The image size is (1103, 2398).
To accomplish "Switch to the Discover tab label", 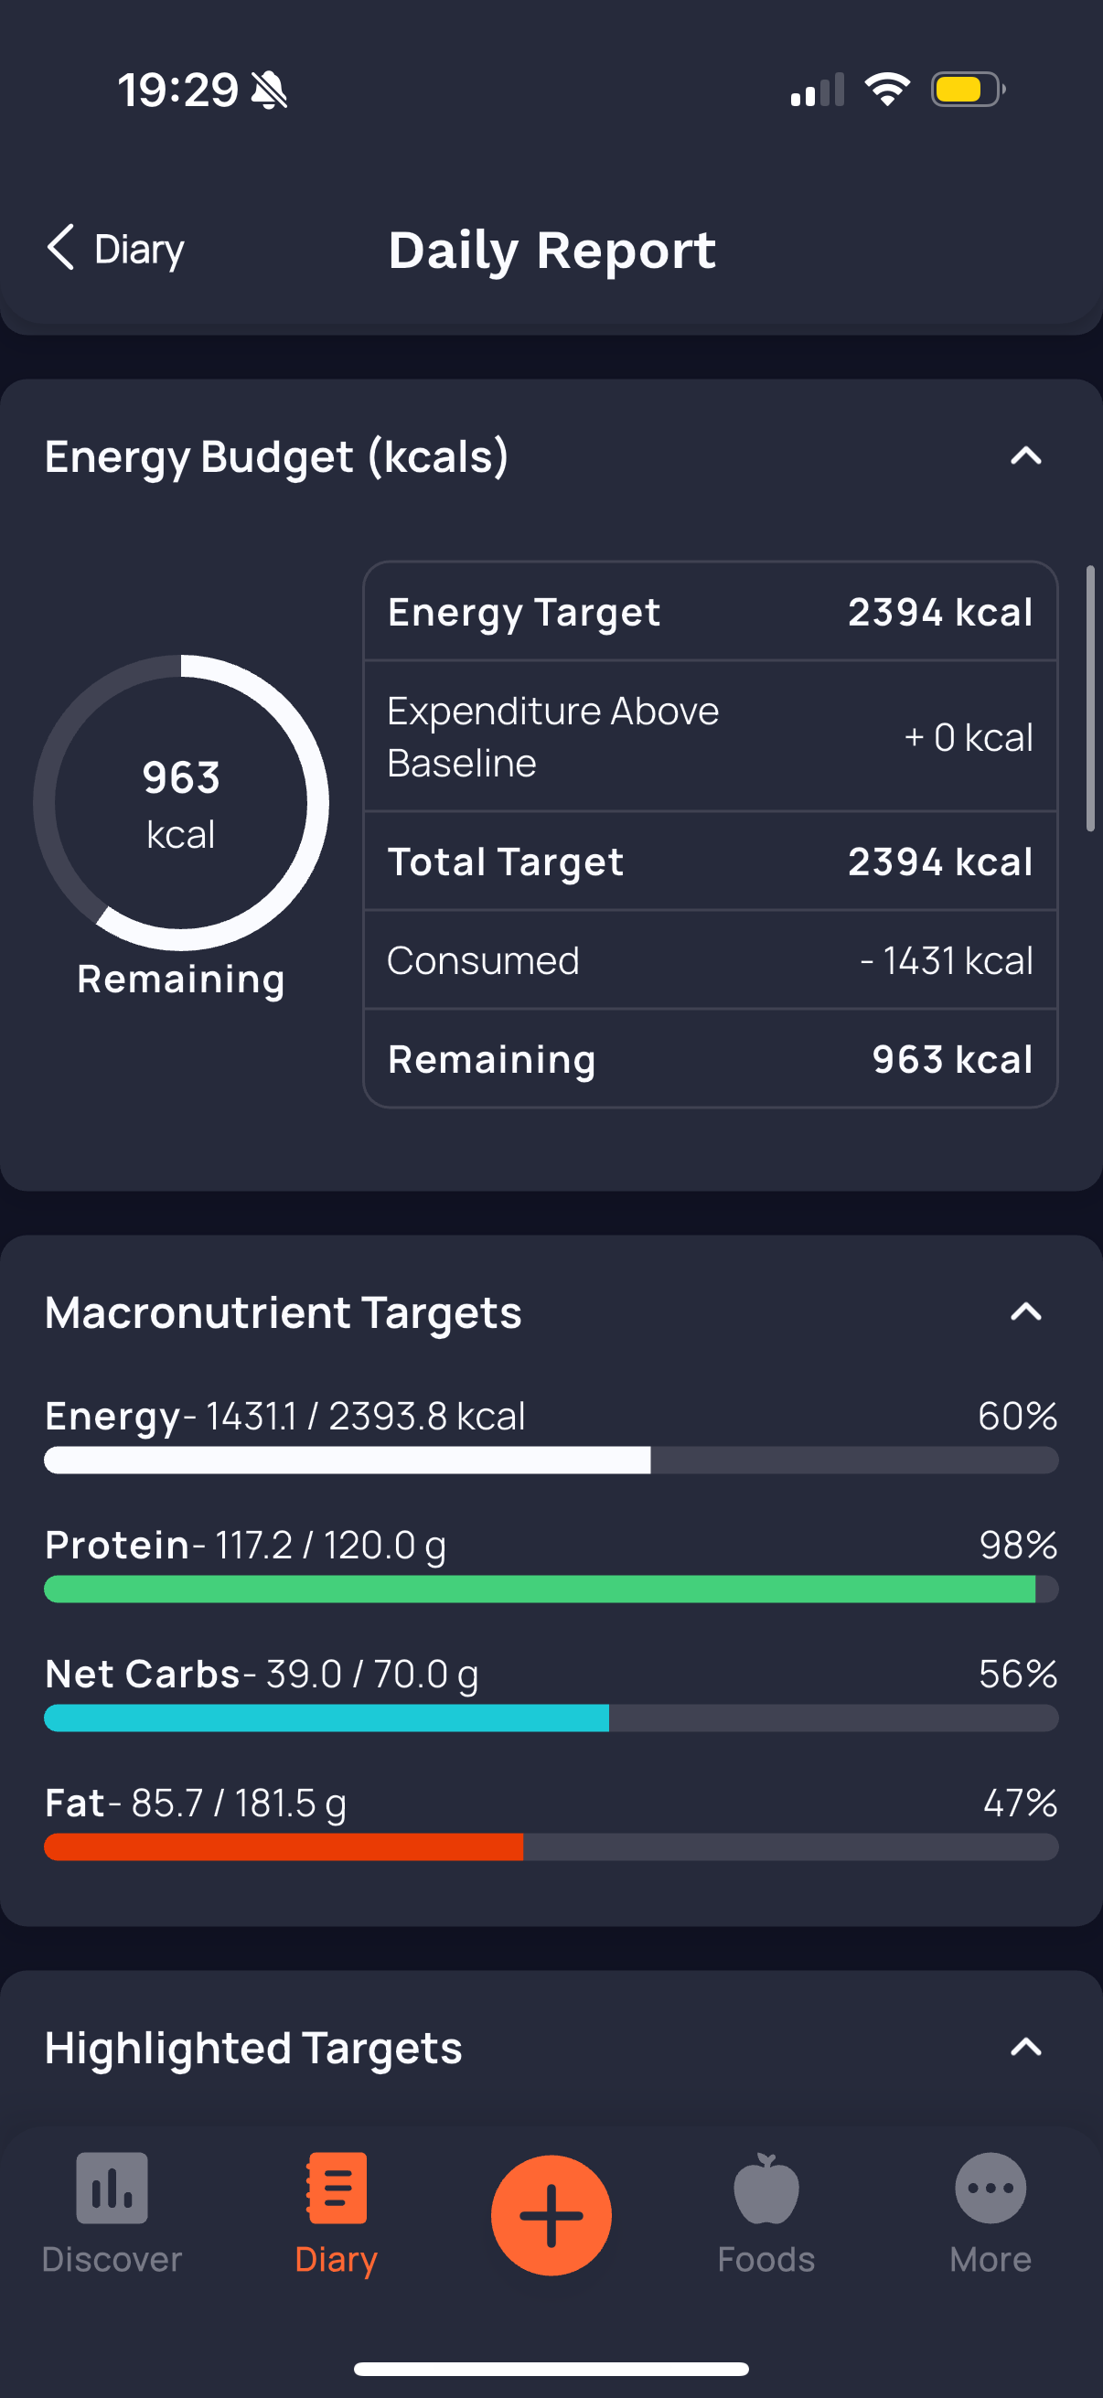I will (x=112, y=2259).
